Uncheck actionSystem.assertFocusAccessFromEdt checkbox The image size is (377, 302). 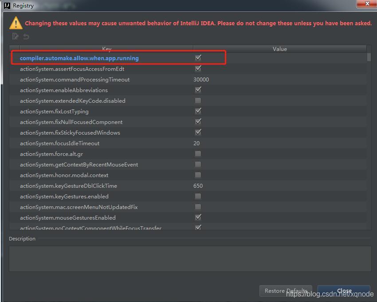[x=198, y=69]
